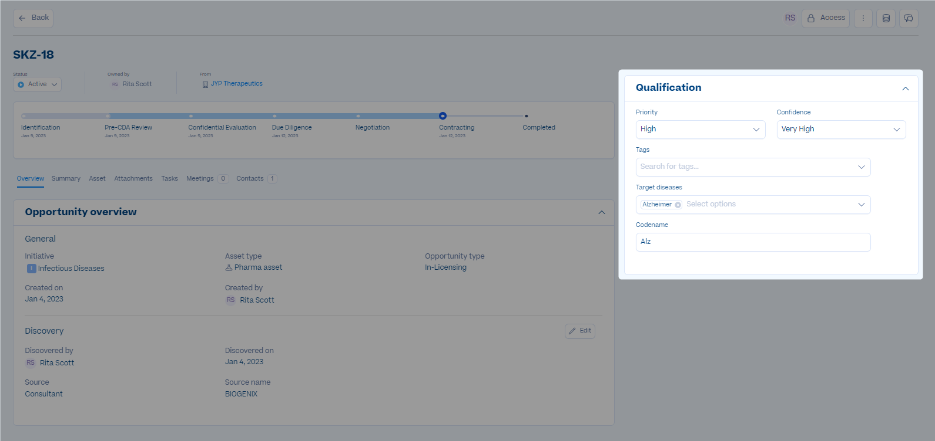Collapse the Qualification panel
This screenshot has width=935, height=441.
pos(906,89)
